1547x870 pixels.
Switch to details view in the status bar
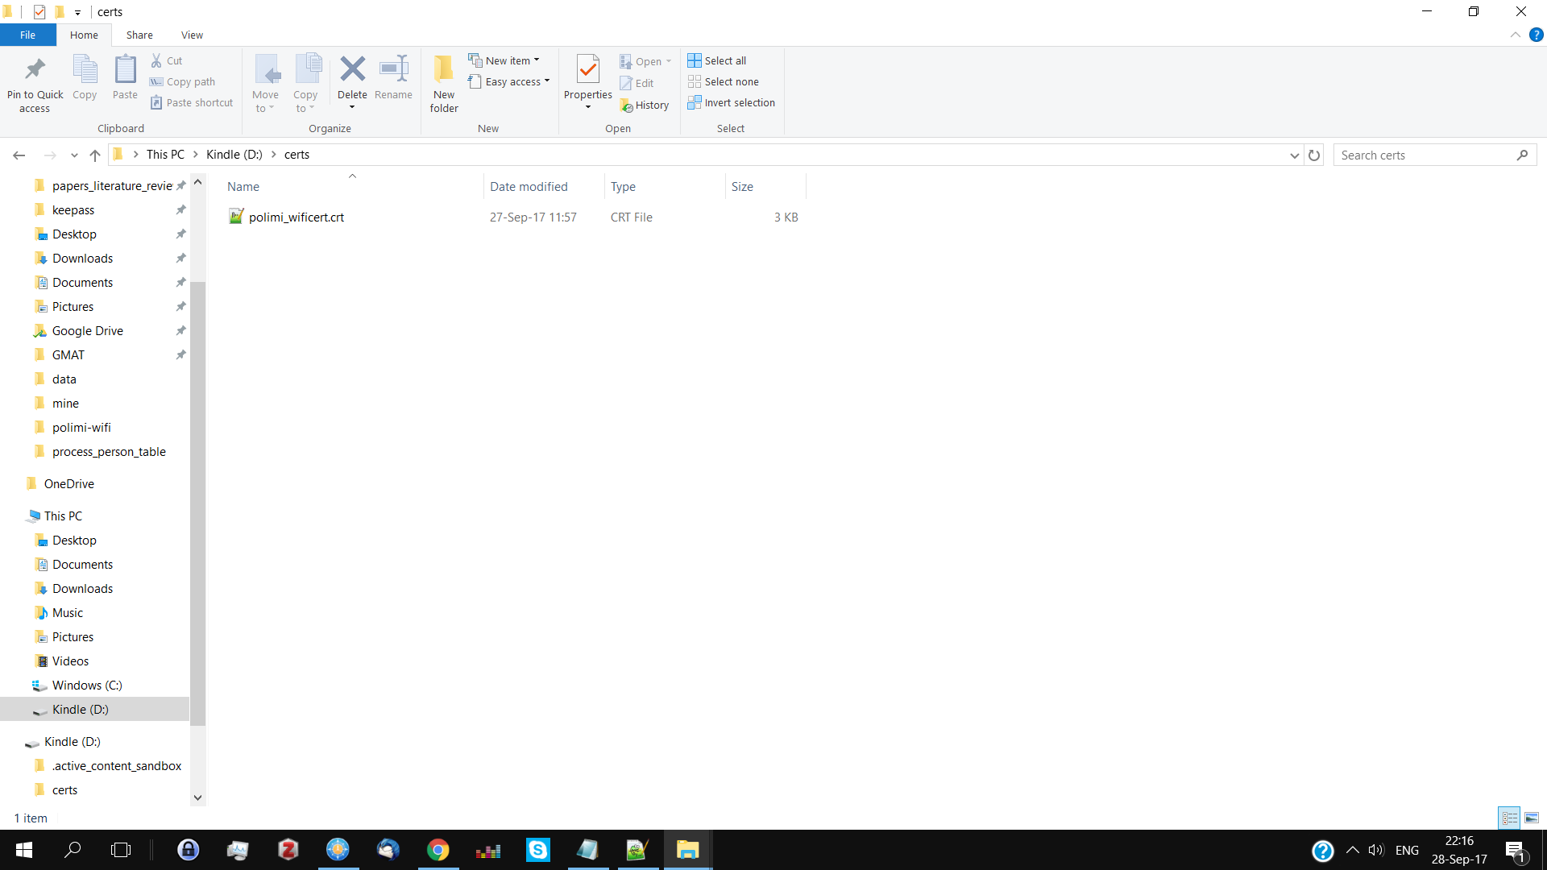click(1509, 818)
